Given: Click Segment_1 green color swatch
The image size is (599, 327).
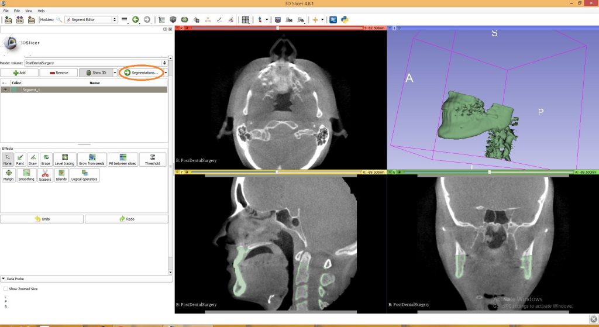Looking at the screenshot, I should tap(15, 90).
